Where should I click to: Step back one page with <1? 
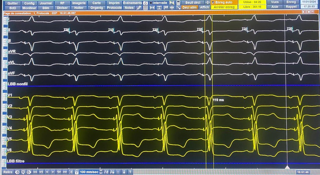[41, 172]
